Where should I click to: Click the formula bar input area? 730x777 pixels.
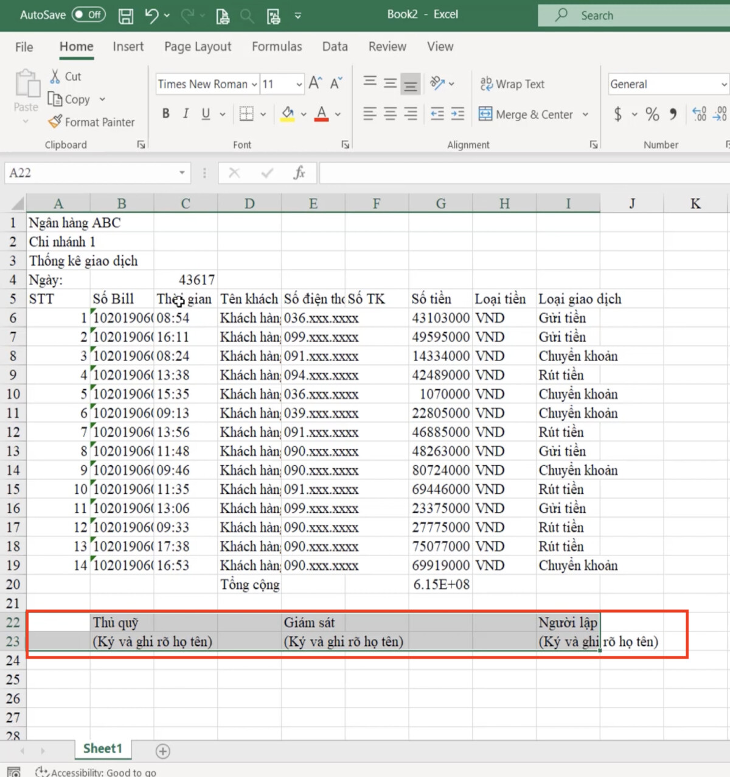click(524, 173)
